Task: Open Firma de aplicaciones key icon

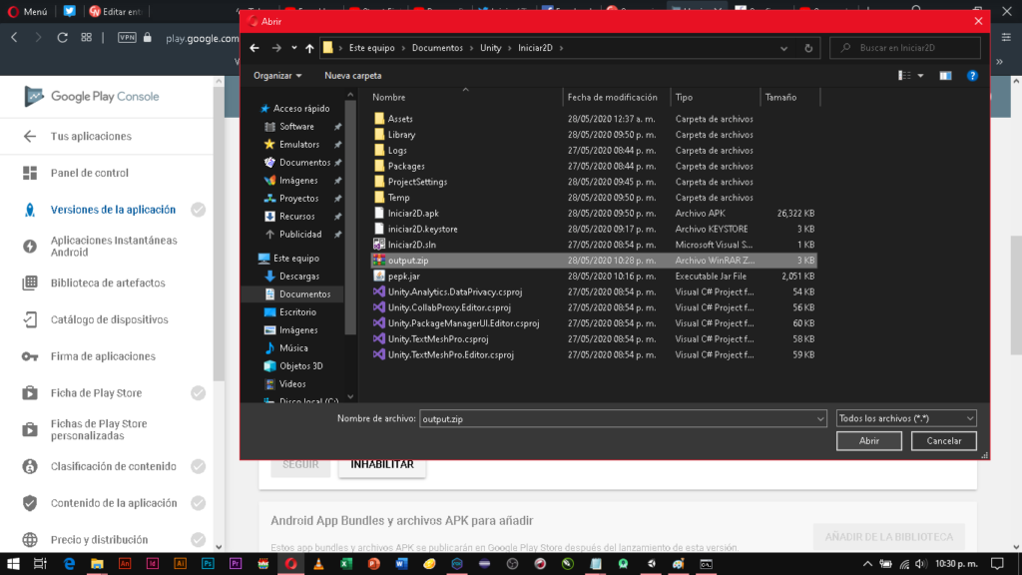Action: click(30, 356)
